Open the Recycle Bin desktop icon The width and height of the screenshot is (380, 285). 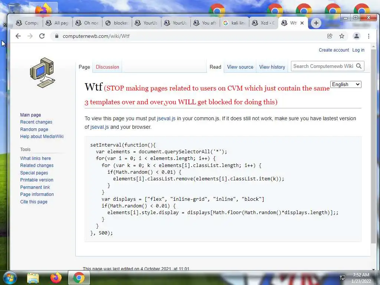click(14, 9)
